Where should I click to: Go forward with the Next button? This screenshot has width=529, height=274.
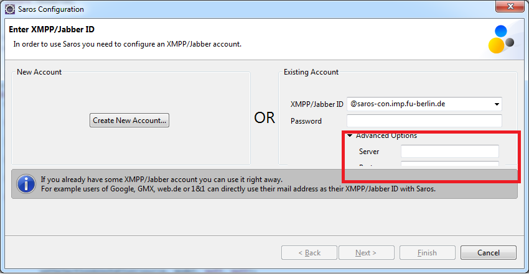pos(366,253)
